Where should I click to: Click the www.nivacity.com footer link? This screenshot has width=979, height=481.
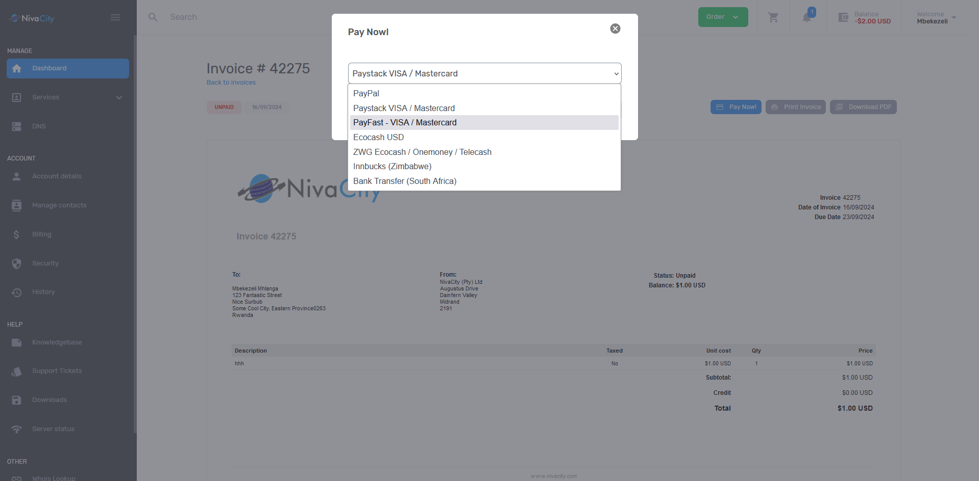pos(554,476)
